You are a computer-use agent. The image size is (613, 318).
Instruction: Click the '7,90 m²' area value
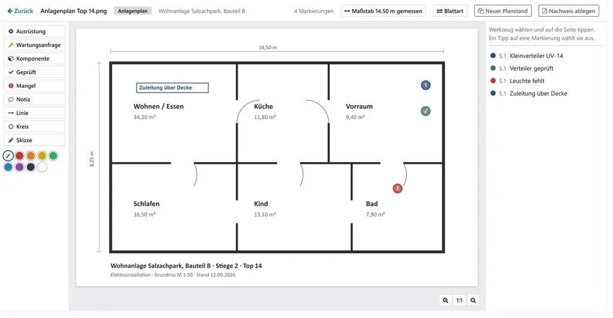[x=375, y=214]
